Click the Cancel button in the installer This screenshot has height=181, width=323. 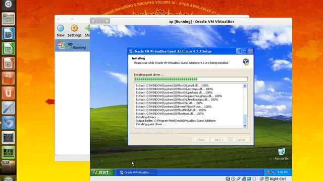(241, 140)
